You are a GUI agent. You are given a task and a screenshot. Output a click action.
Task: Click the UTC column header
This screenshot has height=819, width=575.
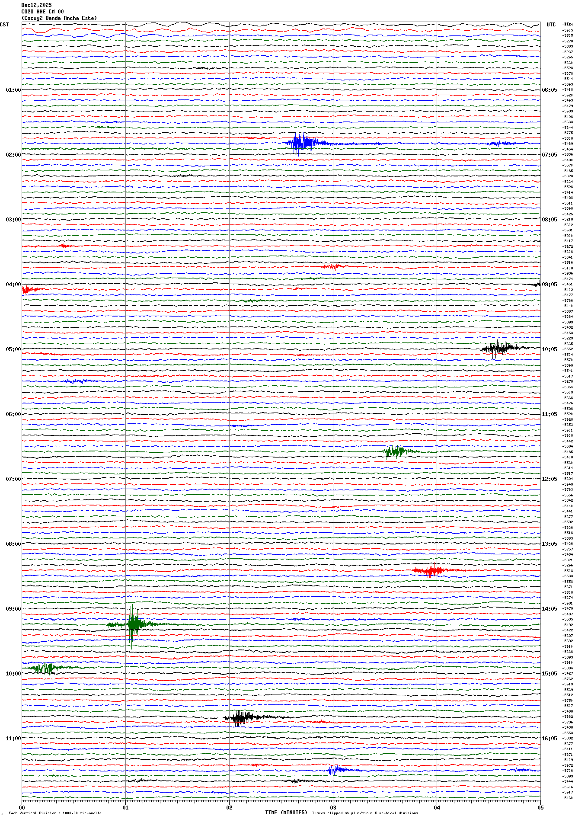click(551, 25)
